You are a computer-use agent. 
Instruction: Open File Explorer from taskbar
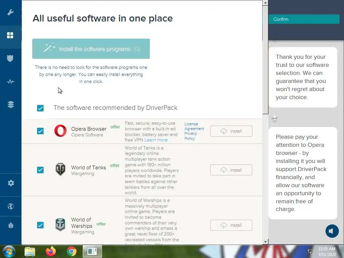click(30, 252)
